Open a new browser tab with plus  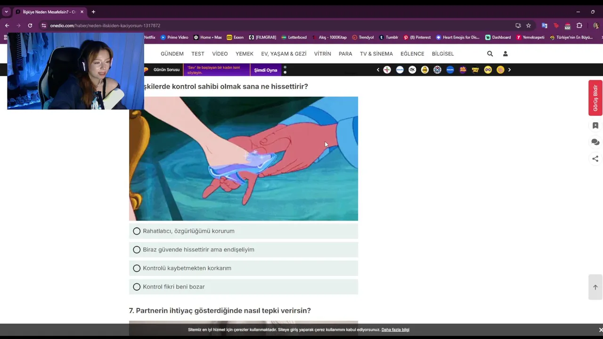point(93,12)
